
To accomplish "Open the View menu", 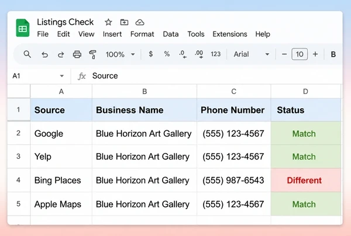I will click(86, 34).
